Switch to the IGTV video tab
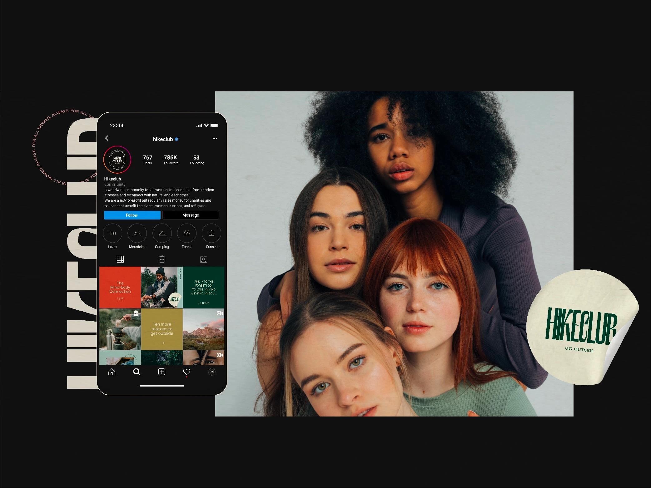The height and width of the screenshot is (488, 651). click(x=162, y=259)
